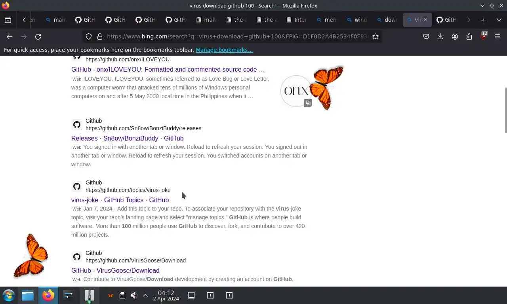Click the github.com/VirusGoose/Download URL
Image resolution: width=507 pixels, height=304 pixels.
pos(135,260)
